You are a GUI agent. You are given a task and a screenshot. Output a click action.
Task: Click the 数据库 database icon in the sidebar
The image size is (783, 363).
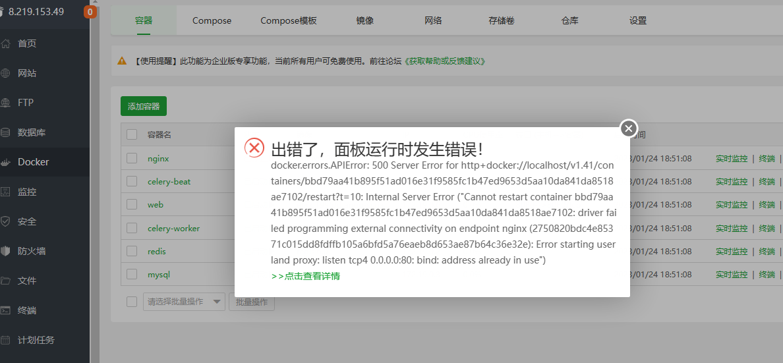point(5,133)
